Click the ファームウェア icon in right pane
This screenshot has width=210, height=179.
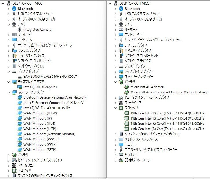point(121,103)
